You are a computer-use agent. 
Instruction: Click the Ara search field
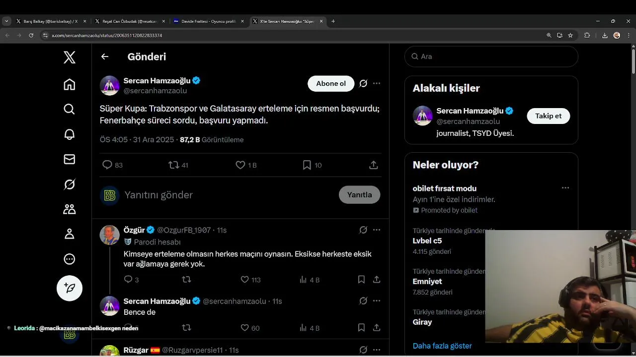[491, 57]
